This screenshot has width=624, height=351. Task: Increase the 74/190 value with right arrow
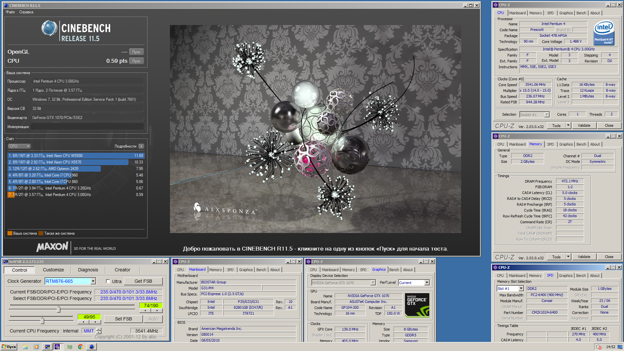coord(157,311)
